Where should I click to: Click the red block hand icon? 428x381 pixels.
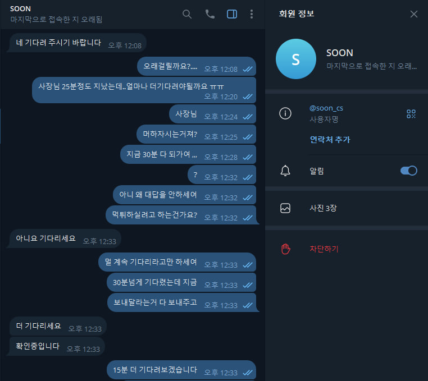pos(285,249)
